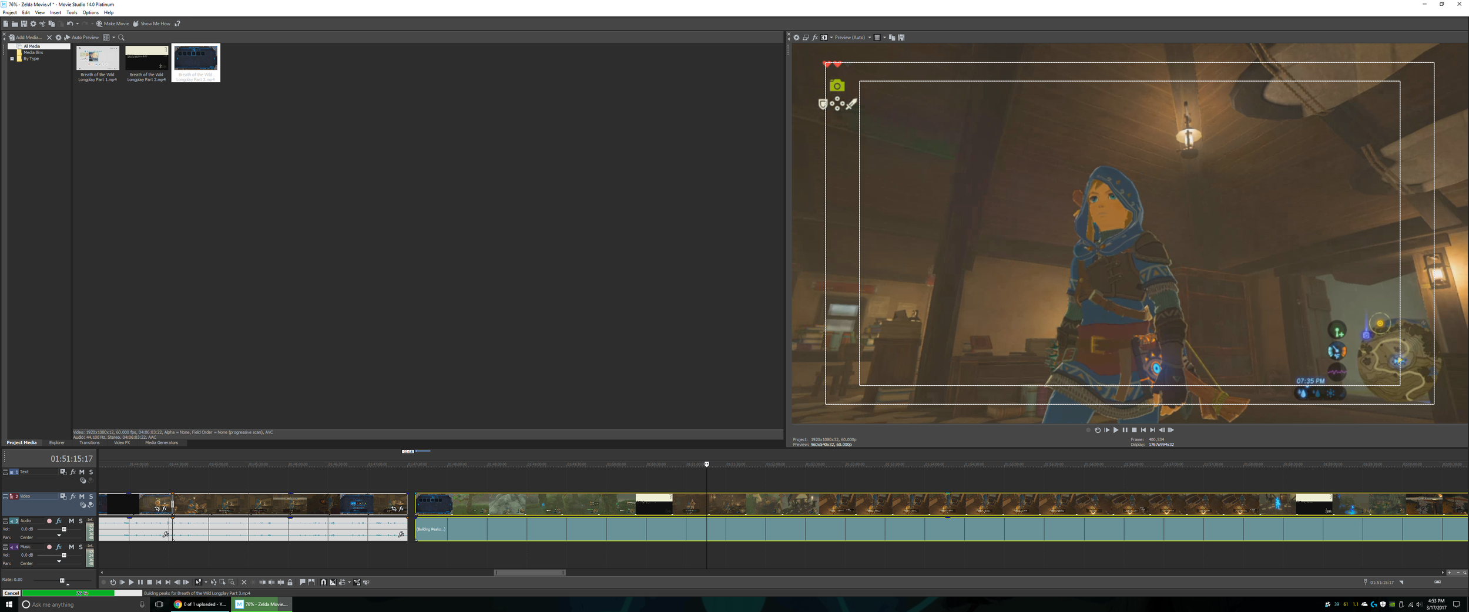
Task: Copy snapshot to clipboard in preview
Action: pyautogui.click(x=892, y=38)
